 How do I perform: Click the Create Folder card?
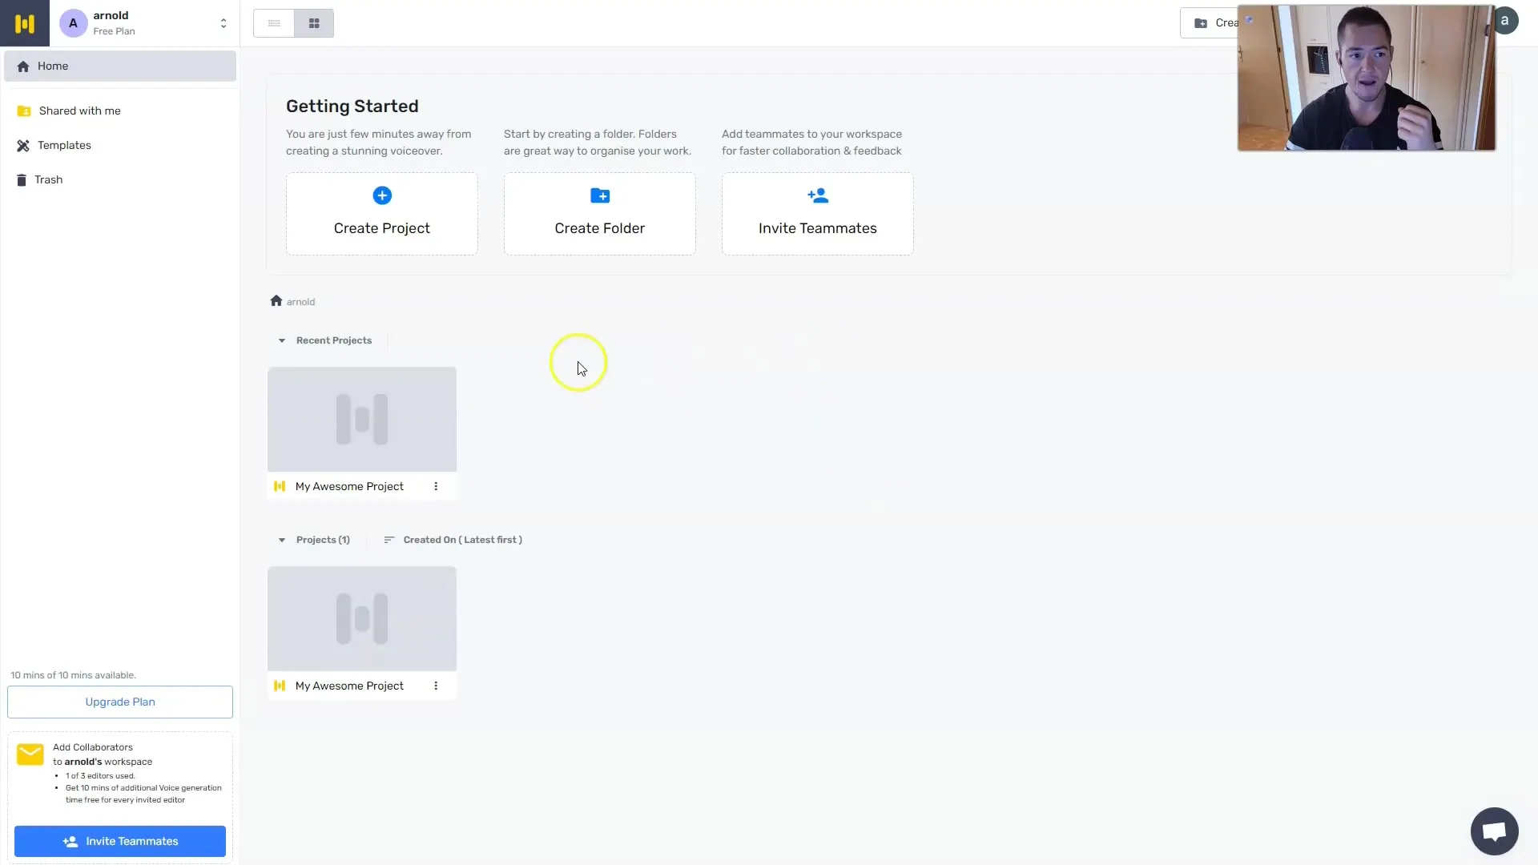[x=600, y=214]
